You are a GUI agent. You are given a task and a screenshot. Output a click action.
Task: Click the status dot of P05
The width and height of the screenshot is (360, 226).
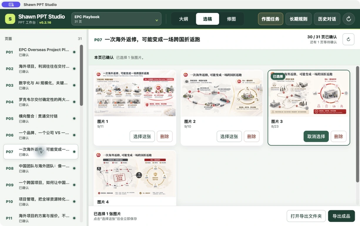click(74, 119)
